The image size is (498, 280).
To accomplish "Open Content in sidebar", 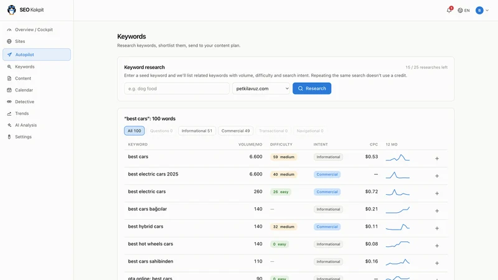I will click(37, 78).
